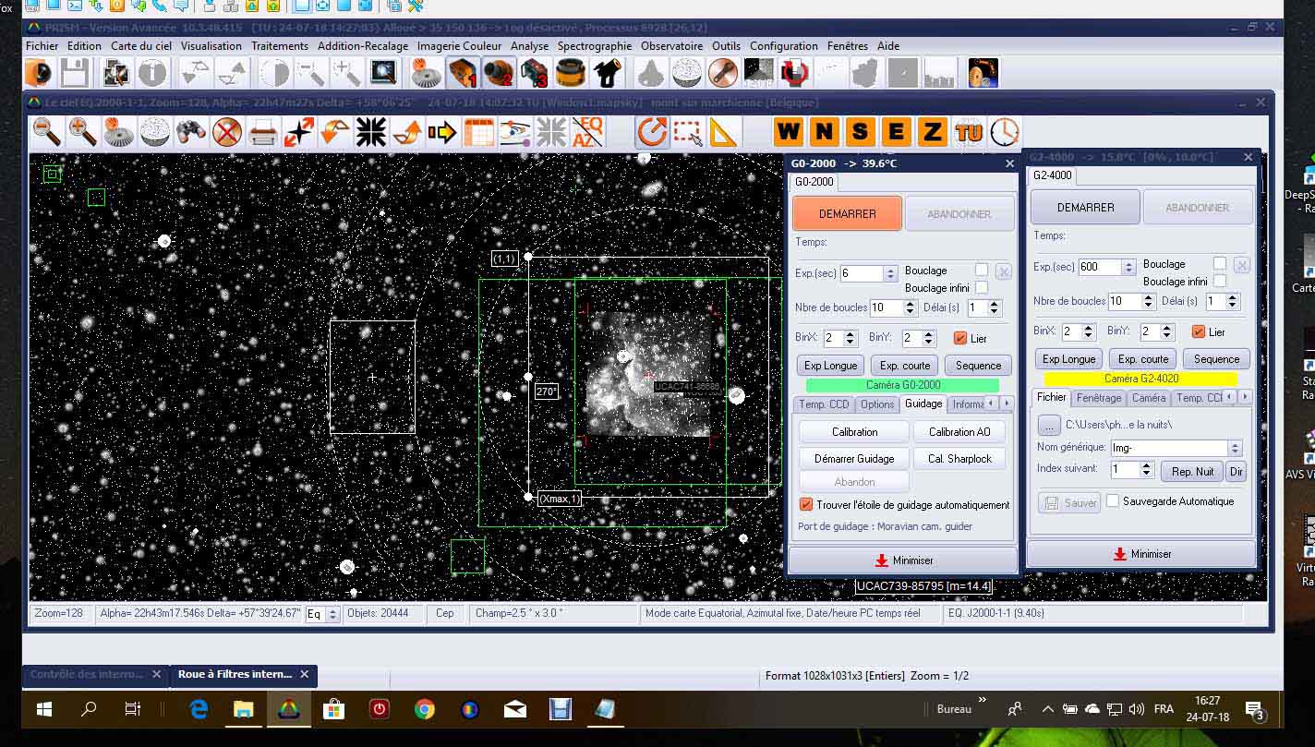Click the binoculars search icon
Viewport: 1315px width, 747px height.
click(x=191, y=132)
